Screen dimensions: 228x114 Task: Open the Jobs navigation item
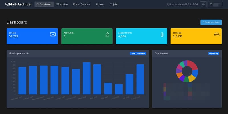tap(114, 4)
